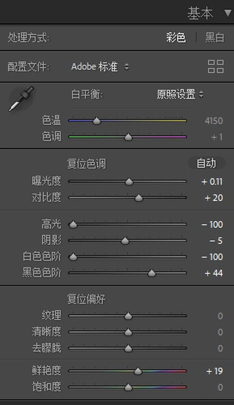This screenshot has height=405, width=234.
Task: Open the profile browser grid icon
Action: pyautogui.click(x=216, y=67)
